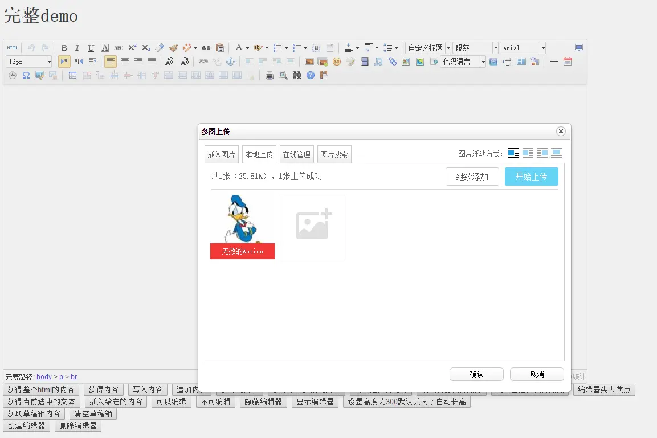The width and height of the screenshot is (657, 438).
Task: Click 获得整个html的内容 button
Action: (x=41, y=390)
